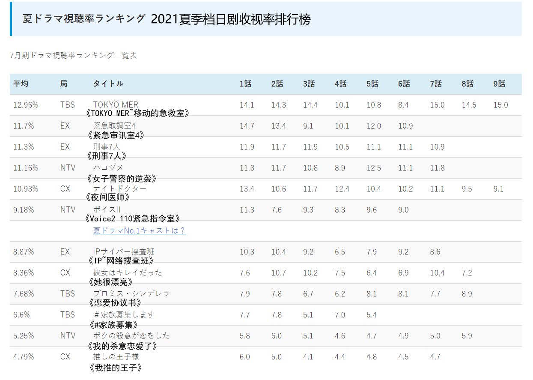Click TBS in the TOKYO MER row
This screenshot has height=380, width=533.
68,105
